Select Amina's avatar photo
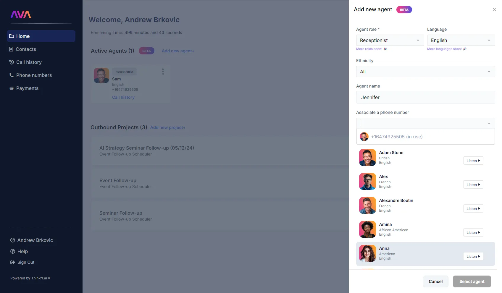The height and width of the screenshot is (293, 502). [367, 229]
